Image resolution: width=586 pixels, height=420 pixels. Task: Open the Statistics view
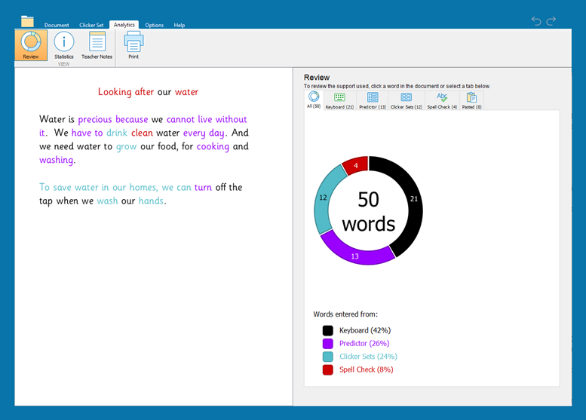tap(64, 44)
